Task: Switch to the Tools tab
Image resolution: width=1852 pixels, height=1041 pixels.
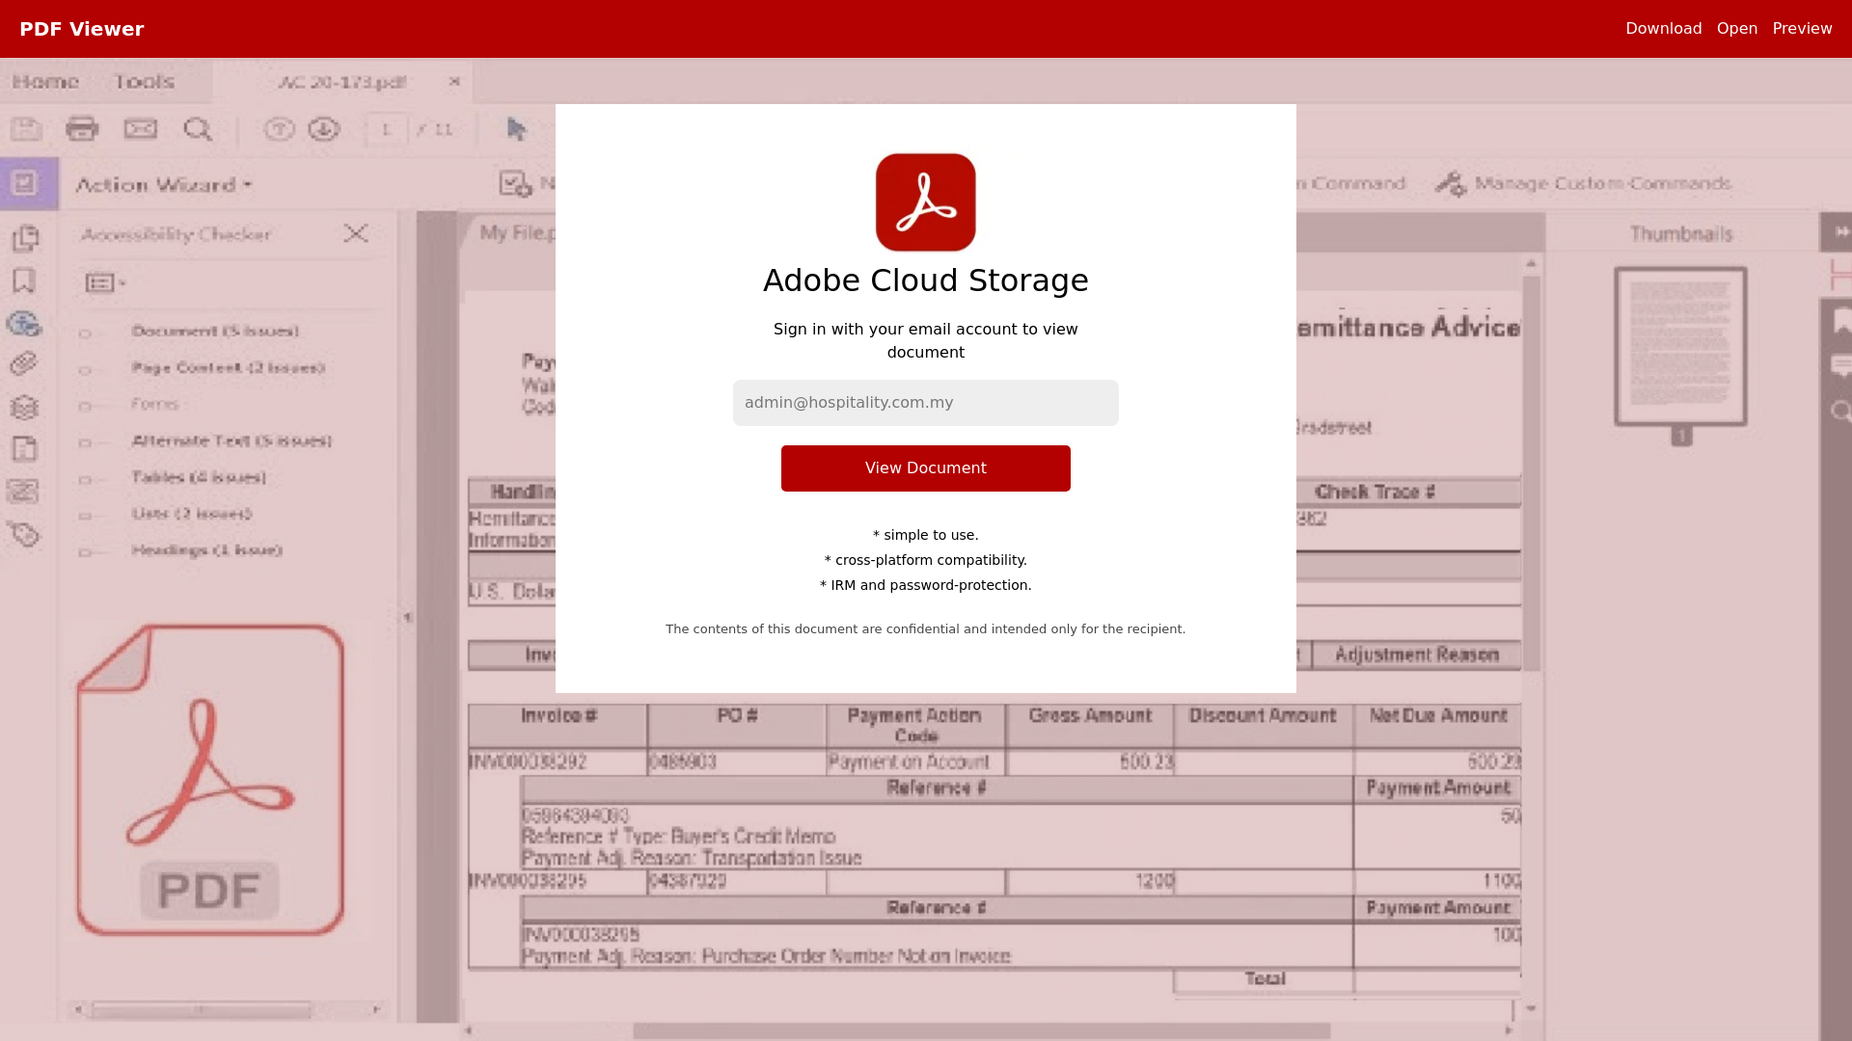Action: click(x=144, y=82)
